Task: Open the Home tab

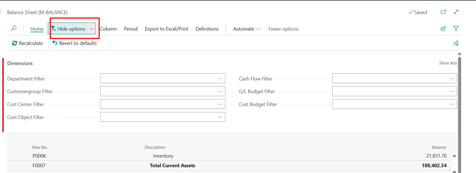Action: 37,29
